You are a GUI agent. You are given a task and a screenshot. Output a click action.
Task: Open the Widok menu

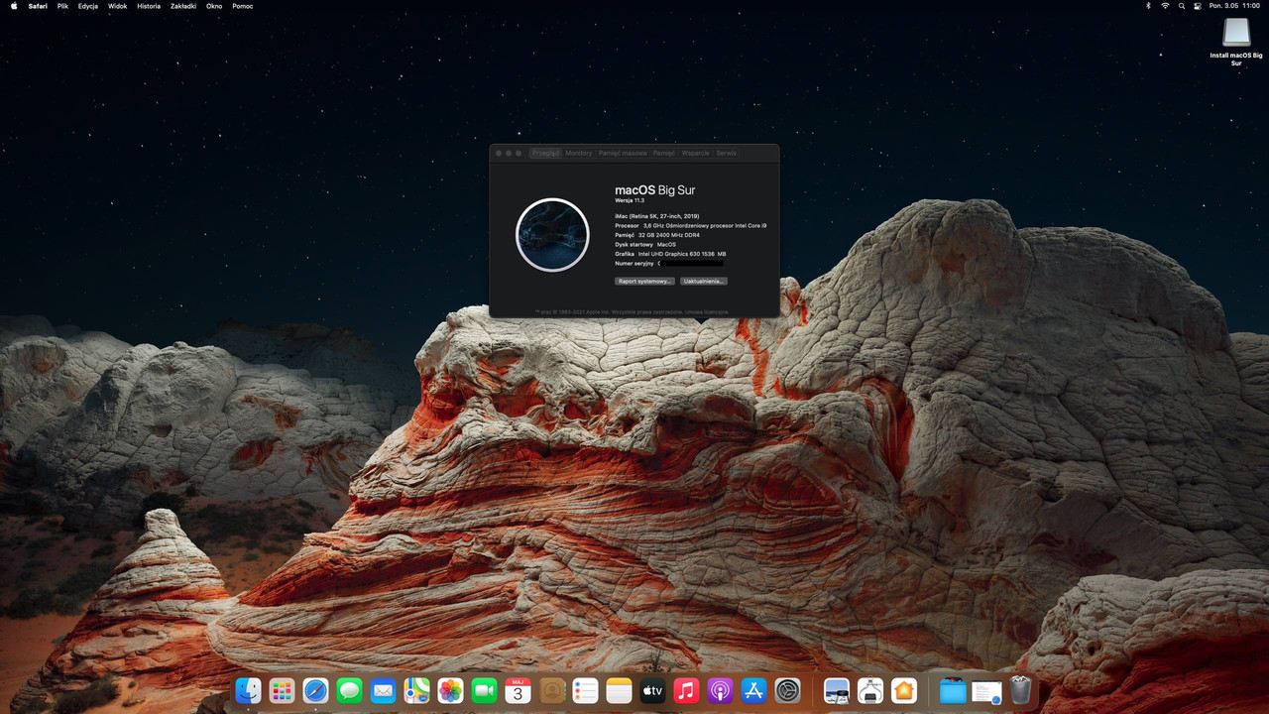pyautogui.click(x=117, y=6)
